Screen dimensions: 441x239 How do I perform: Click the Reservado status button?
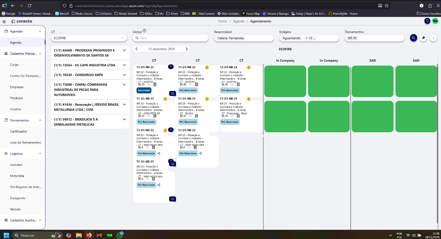point(144,91)
